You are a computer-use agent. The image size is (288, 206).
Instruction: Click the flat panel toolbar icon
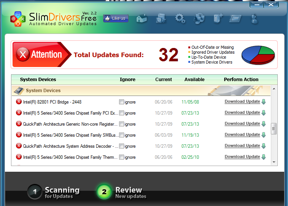(x=235, y=19)
